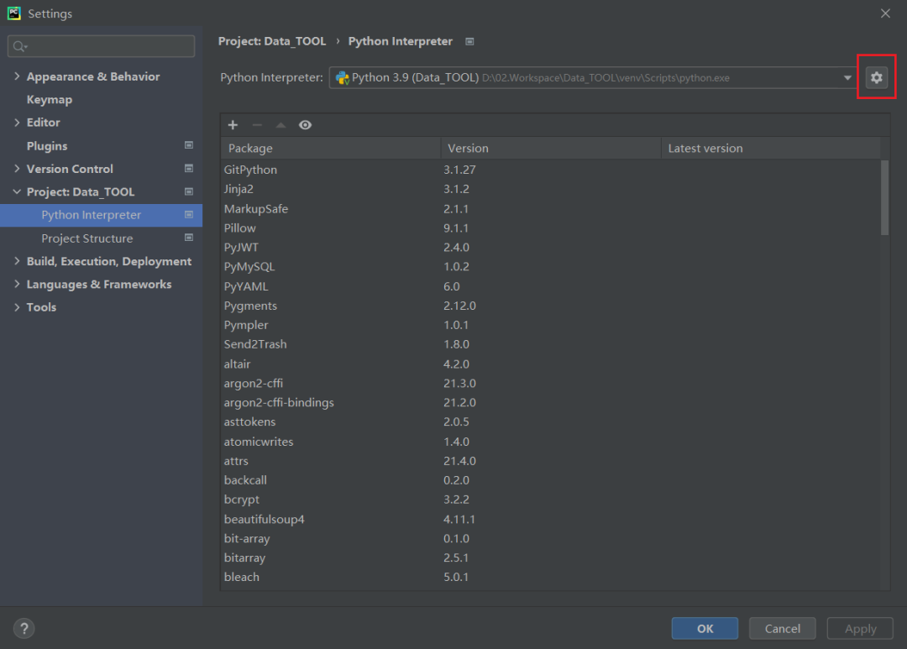Open the Python Interpreter dropdown
This screenshot has width=907, height=649.
tap(847, 78)
